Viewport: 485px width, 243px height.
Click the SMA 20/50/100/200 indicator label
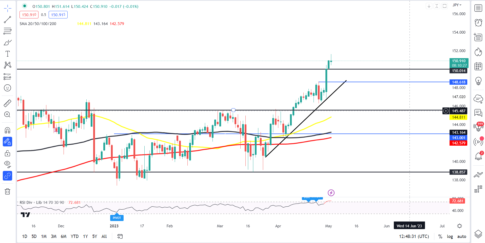click(38, 24)
